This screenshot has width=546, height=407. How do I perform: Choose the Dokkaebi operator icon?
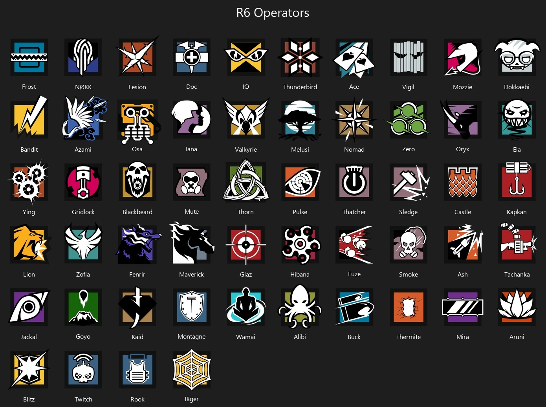517,57
